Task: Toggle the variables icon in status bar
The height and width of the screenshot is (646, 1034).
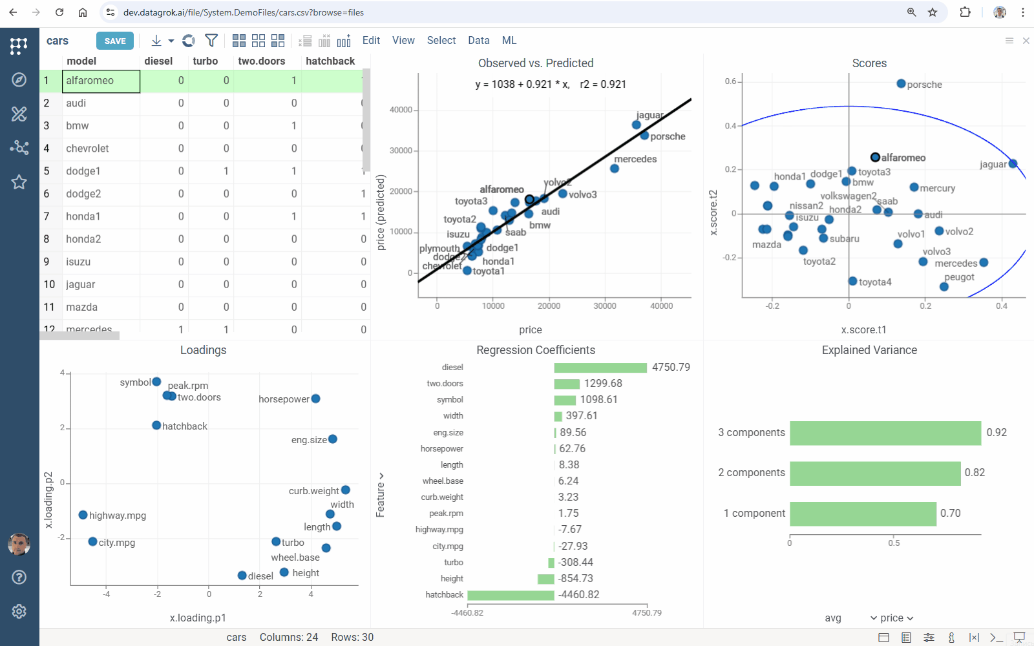Action: point(974,638)
